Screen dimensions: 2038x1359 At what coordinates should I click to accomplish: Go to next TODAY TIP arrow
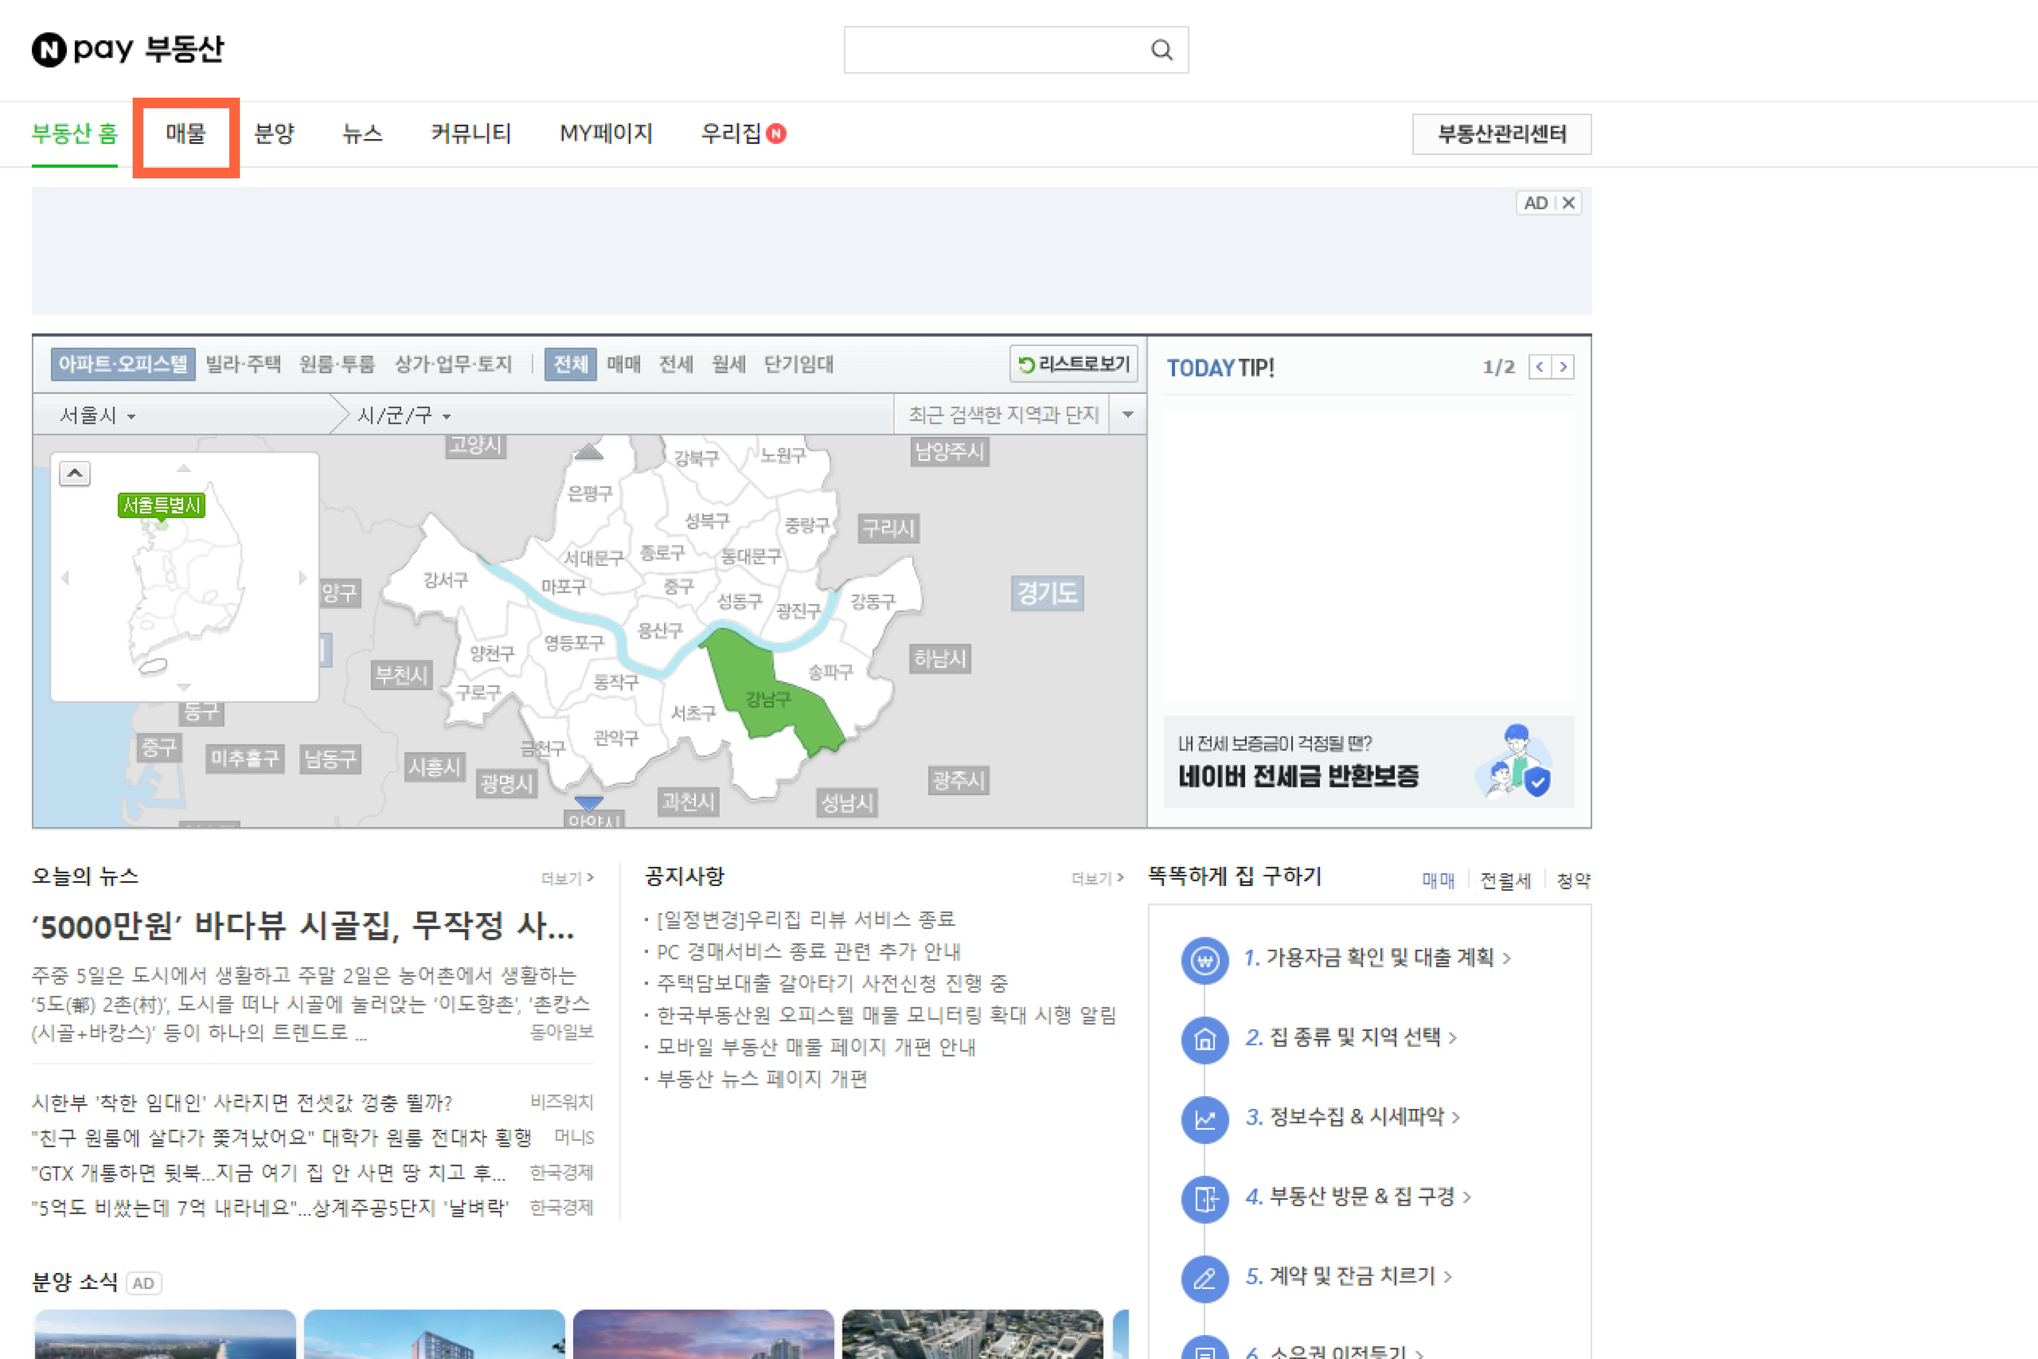(x=1563, y=367)
